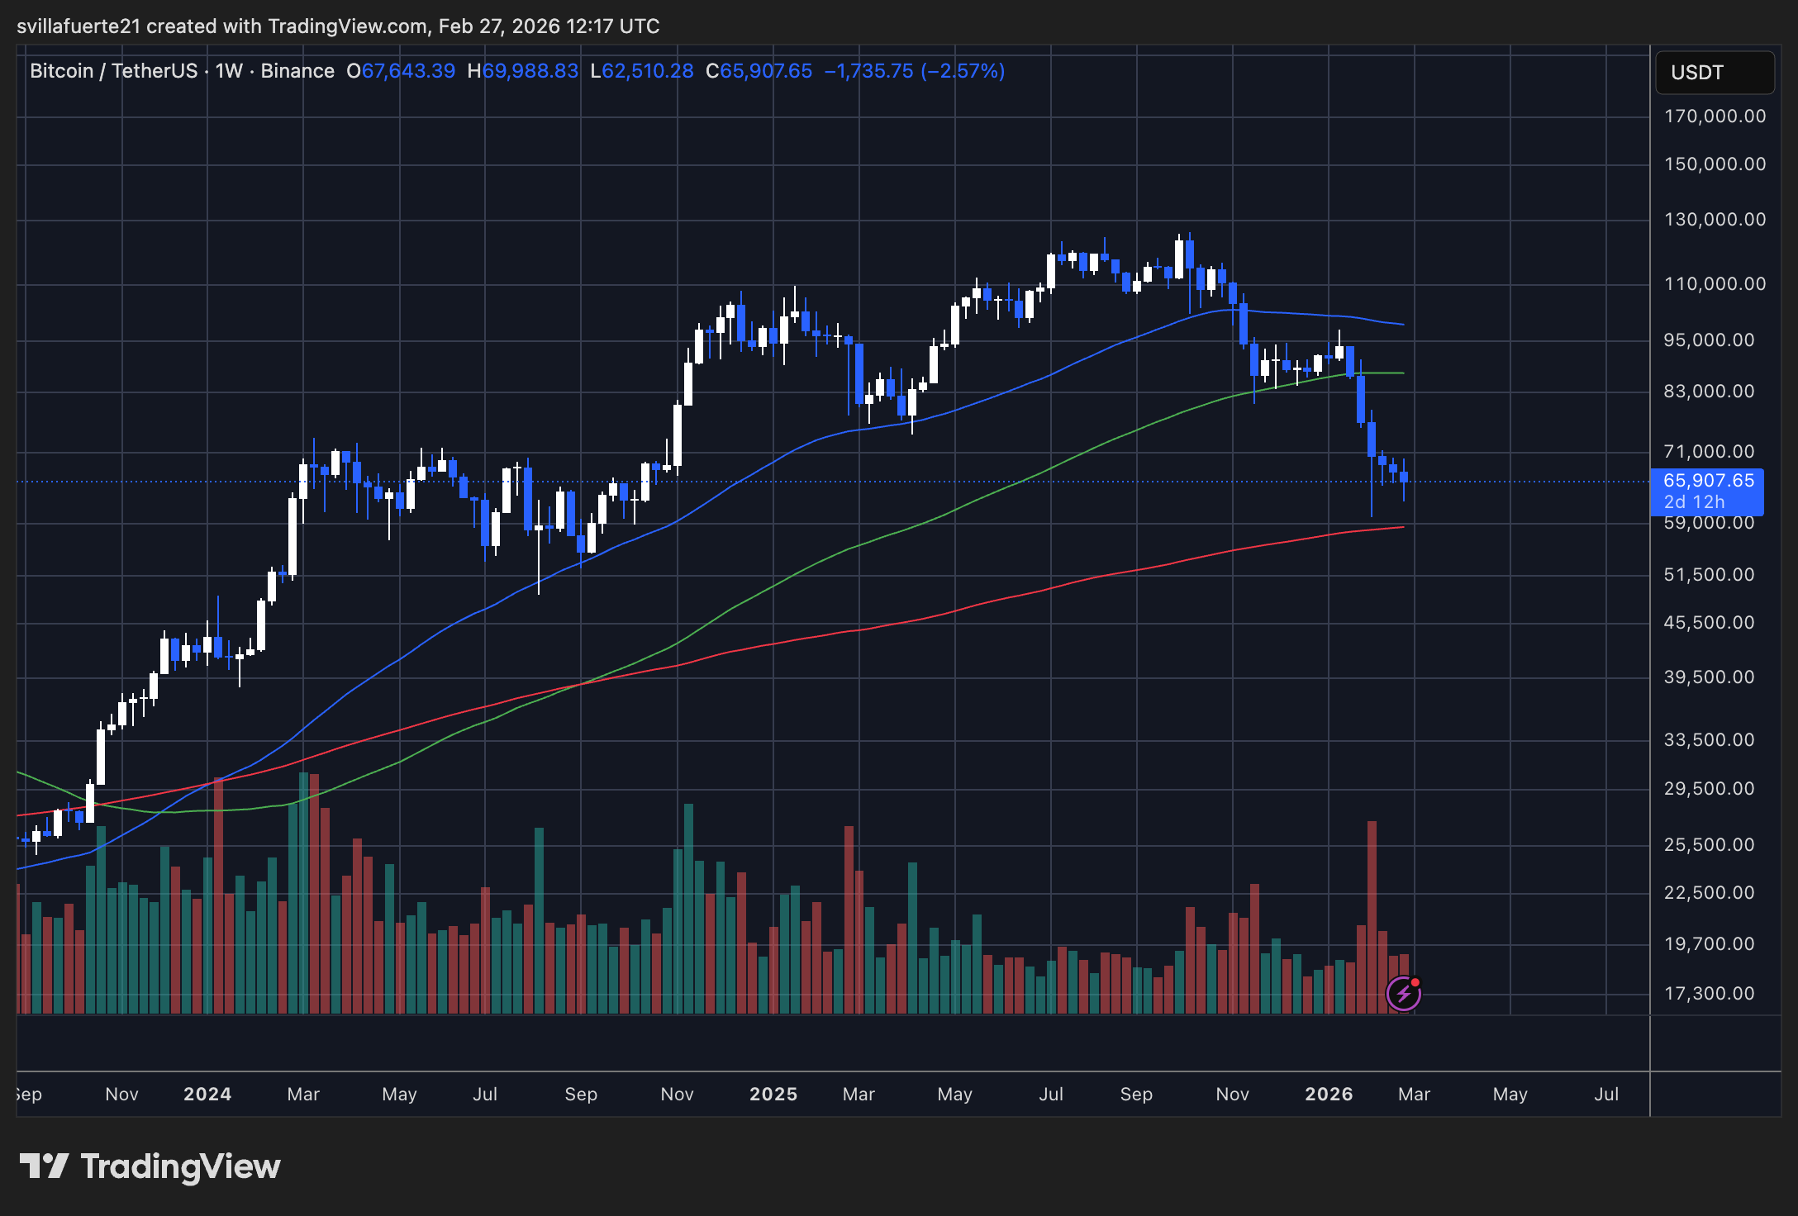Click the 2d 12h countdown label
The image size is (1798, 1216).
pos(1694,502)
